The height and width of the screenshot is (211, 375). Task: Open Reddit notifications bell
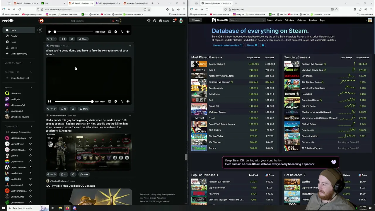pyautogui.click(x=174, y=21)
